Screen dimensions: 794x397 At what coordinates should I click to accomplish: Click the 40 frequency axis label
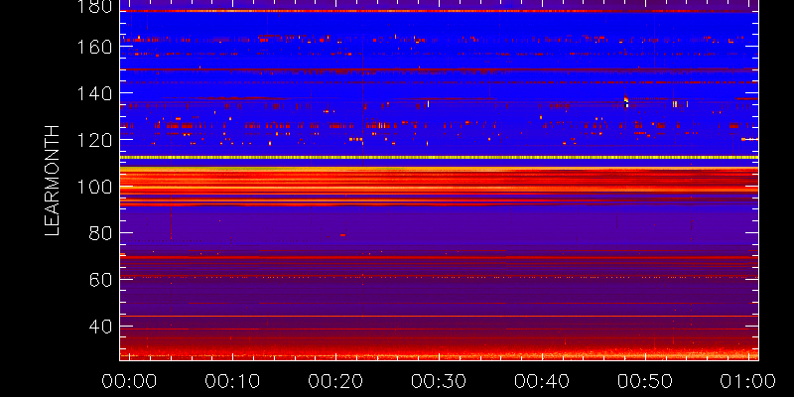coord(101,327)
